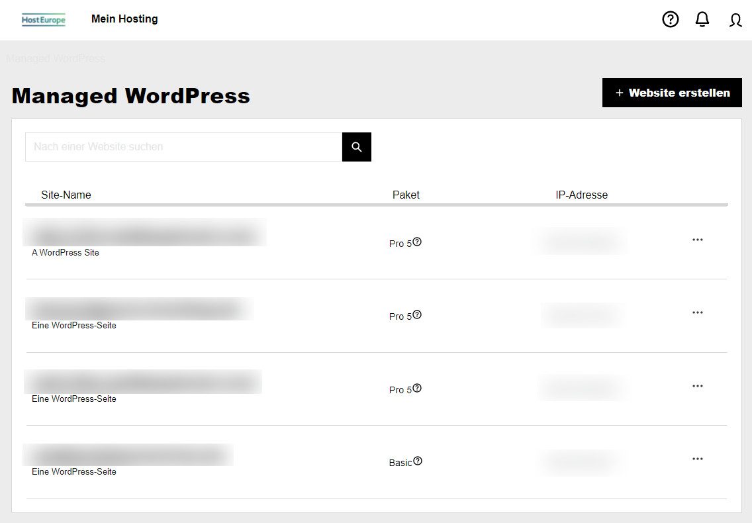The height and width of the screenshot is (523, 752).
Task: Click the Website erstellen button
Action: (x=672, y=93)
